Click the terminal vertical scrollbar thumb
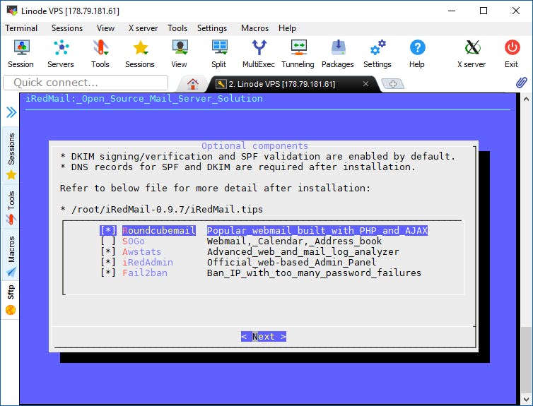 coord(526,359)
